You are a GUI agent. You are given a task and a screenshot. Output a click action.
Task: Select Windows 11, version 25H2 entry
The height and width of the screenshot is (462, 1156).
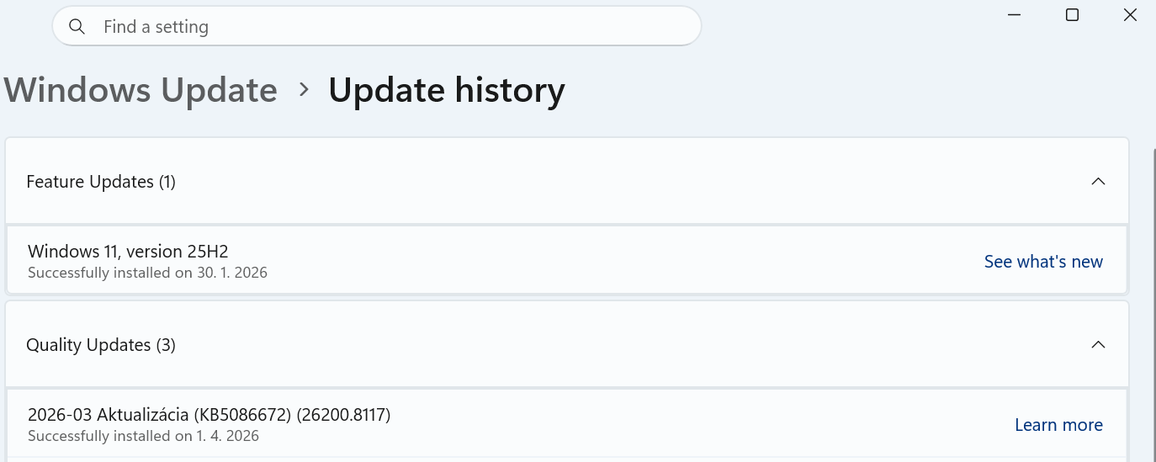[x=128, y=251]
